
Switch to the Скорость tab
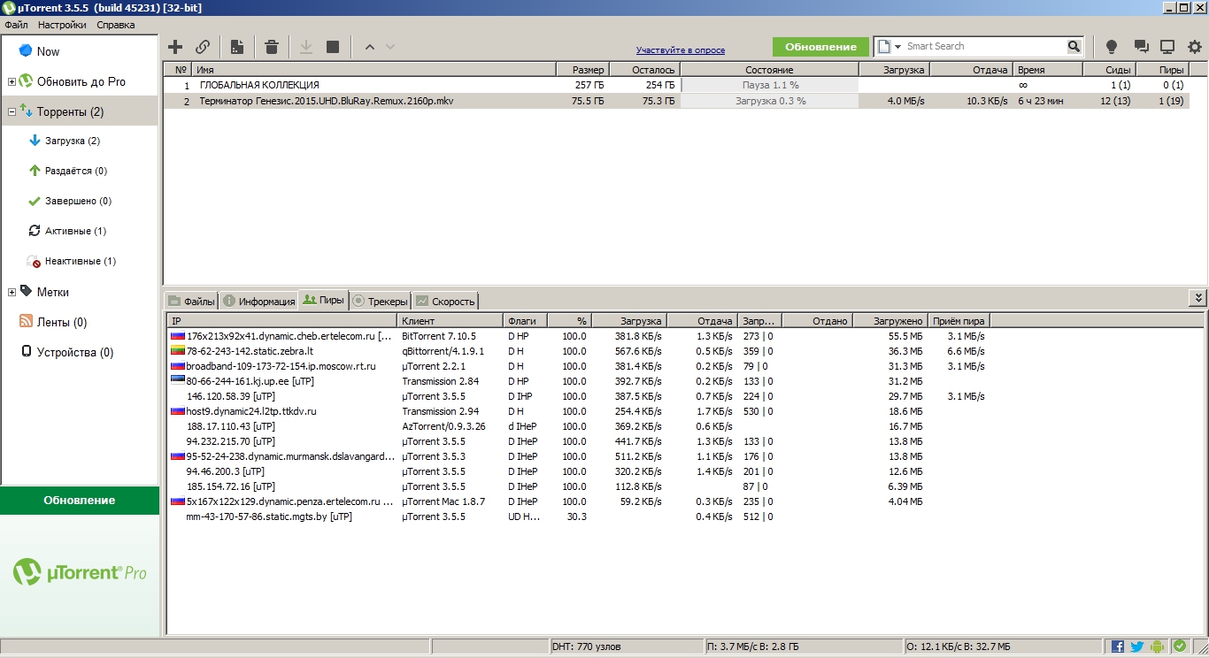[x=445, y=301]
